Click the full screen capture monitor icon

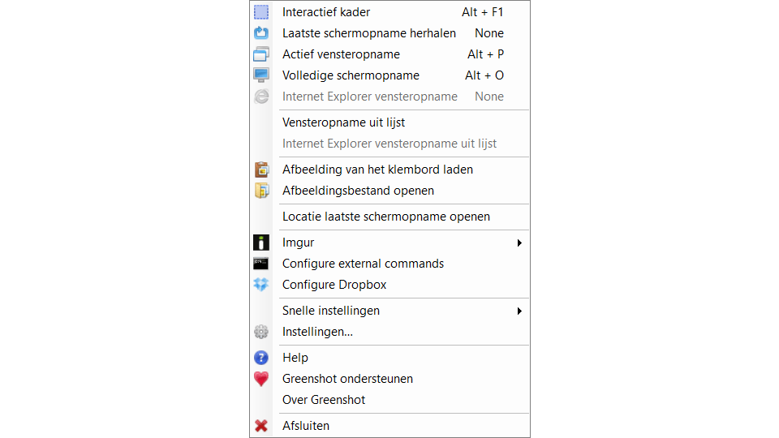pos(261,75)
